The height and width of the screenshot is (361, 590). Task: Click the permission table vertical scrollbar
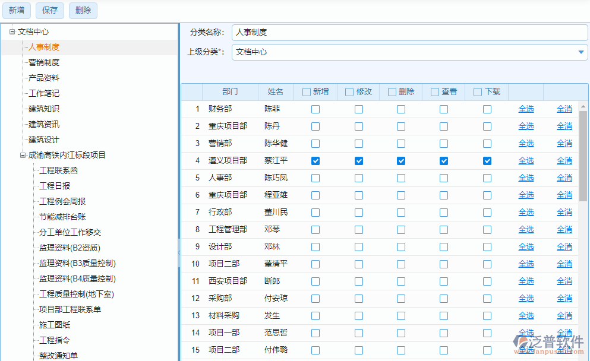coord(583,154)
